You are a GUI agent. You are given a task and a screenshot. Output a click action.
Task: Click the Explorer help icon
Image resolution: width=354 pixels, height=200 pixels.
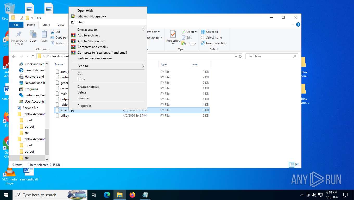tap(298, 24)
